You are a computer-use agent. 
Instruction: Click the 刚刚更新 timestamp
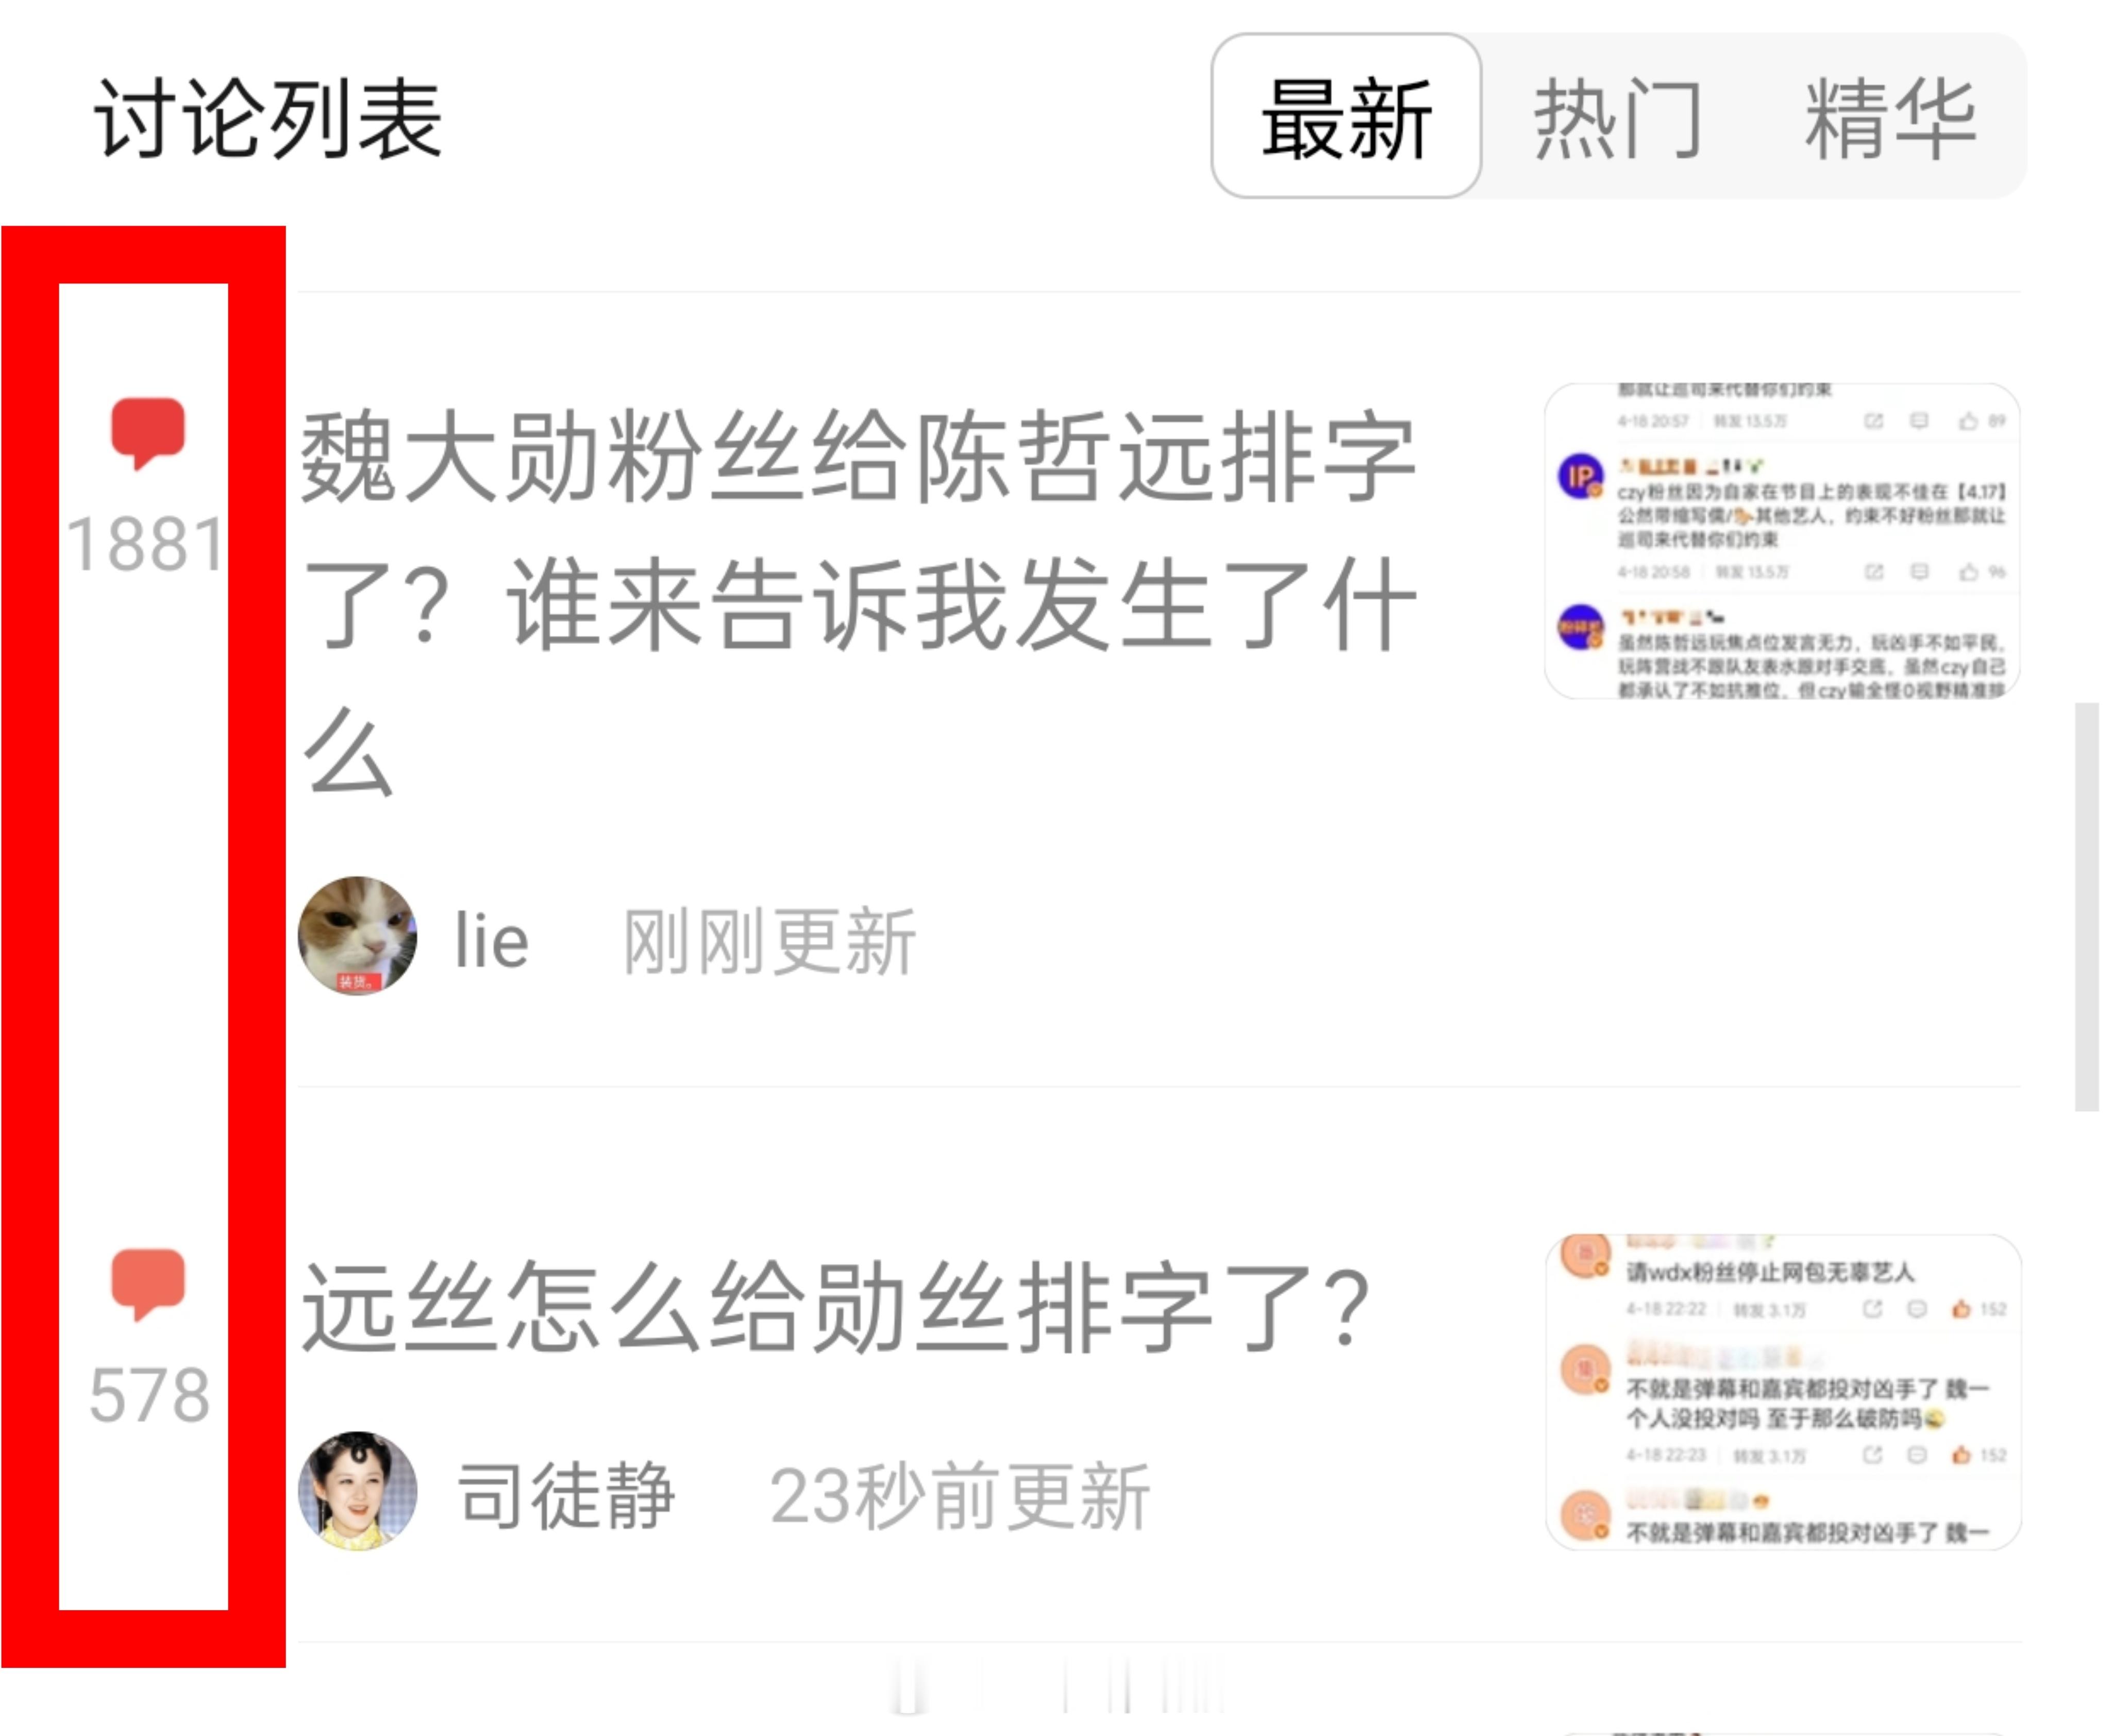769,940
